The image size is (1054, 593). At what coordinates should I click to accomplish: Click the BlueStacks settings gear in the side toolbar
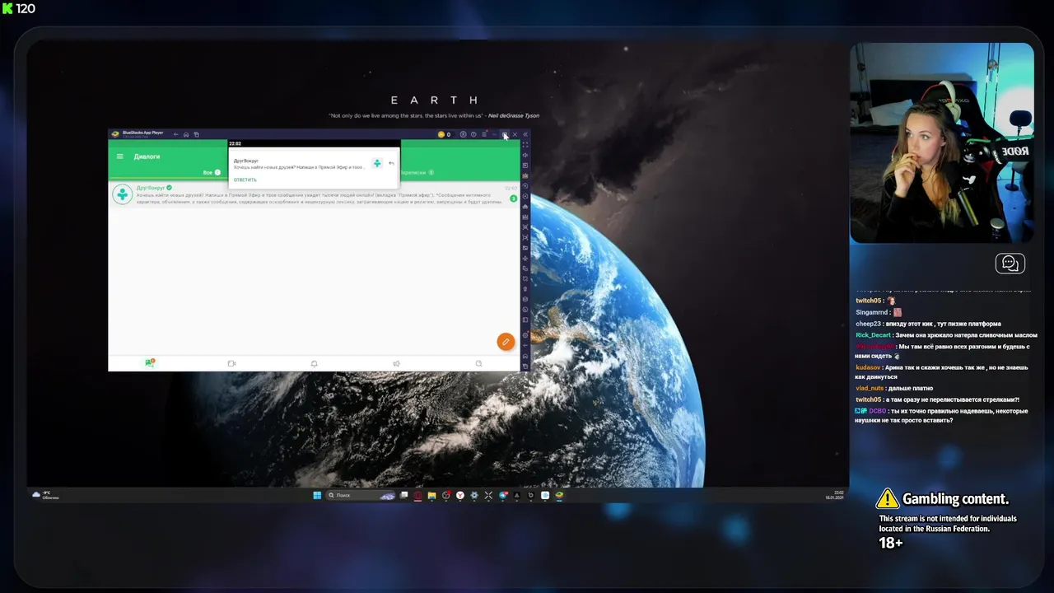coord(525,335)
